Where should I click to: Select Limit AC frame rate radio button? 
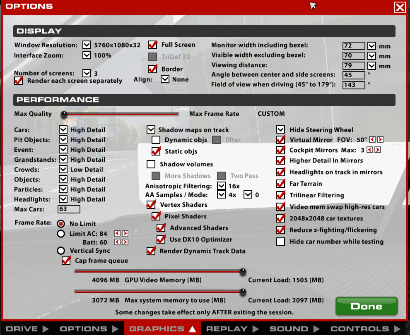click(x=61, y=233)
